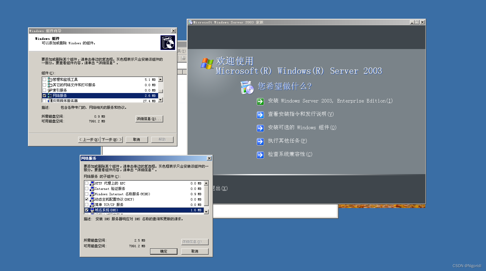The image size is (486, 271).
Task: Click the WINS subcomponent icon
Action: [92, 194]
